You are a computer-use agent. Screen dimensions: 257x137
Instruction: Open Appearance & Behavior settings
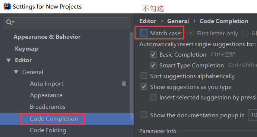pos(47,37)
